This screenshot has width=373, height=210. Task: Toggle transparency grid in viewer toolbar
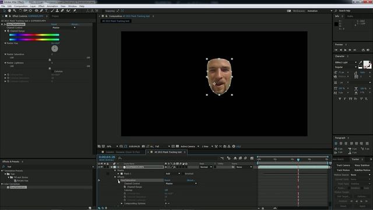[x=177, y=146]
